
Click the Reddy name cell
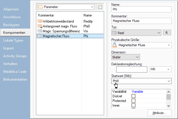coord(88,21)
